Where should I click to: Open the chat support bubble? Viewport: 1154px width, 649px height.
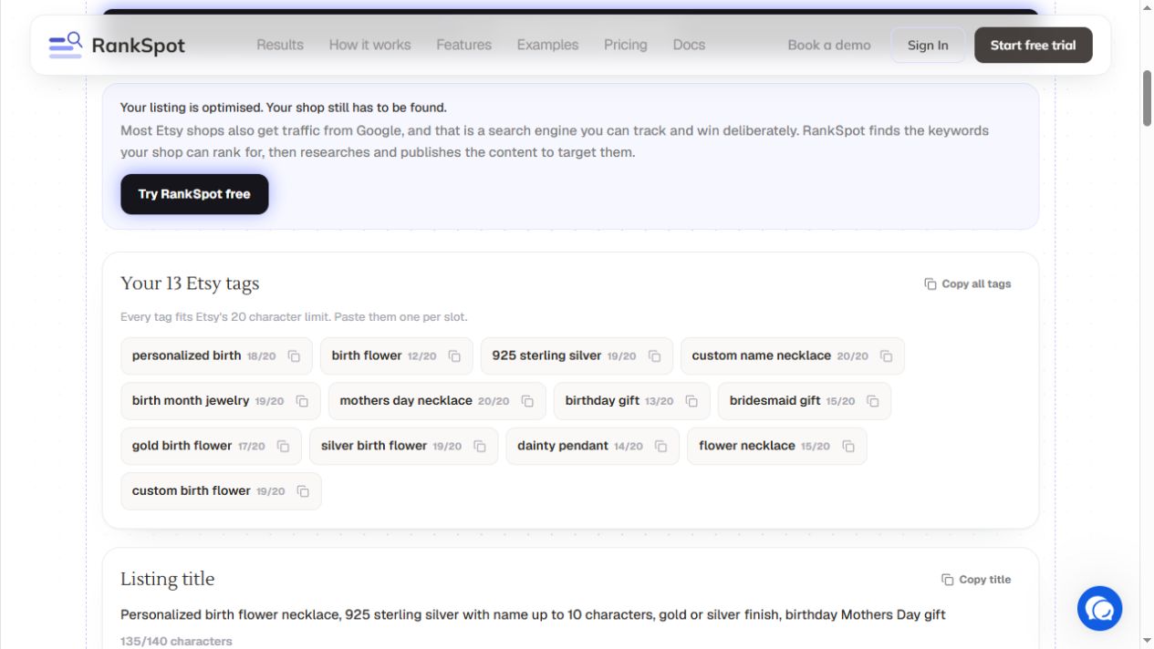pos(1099,608)
